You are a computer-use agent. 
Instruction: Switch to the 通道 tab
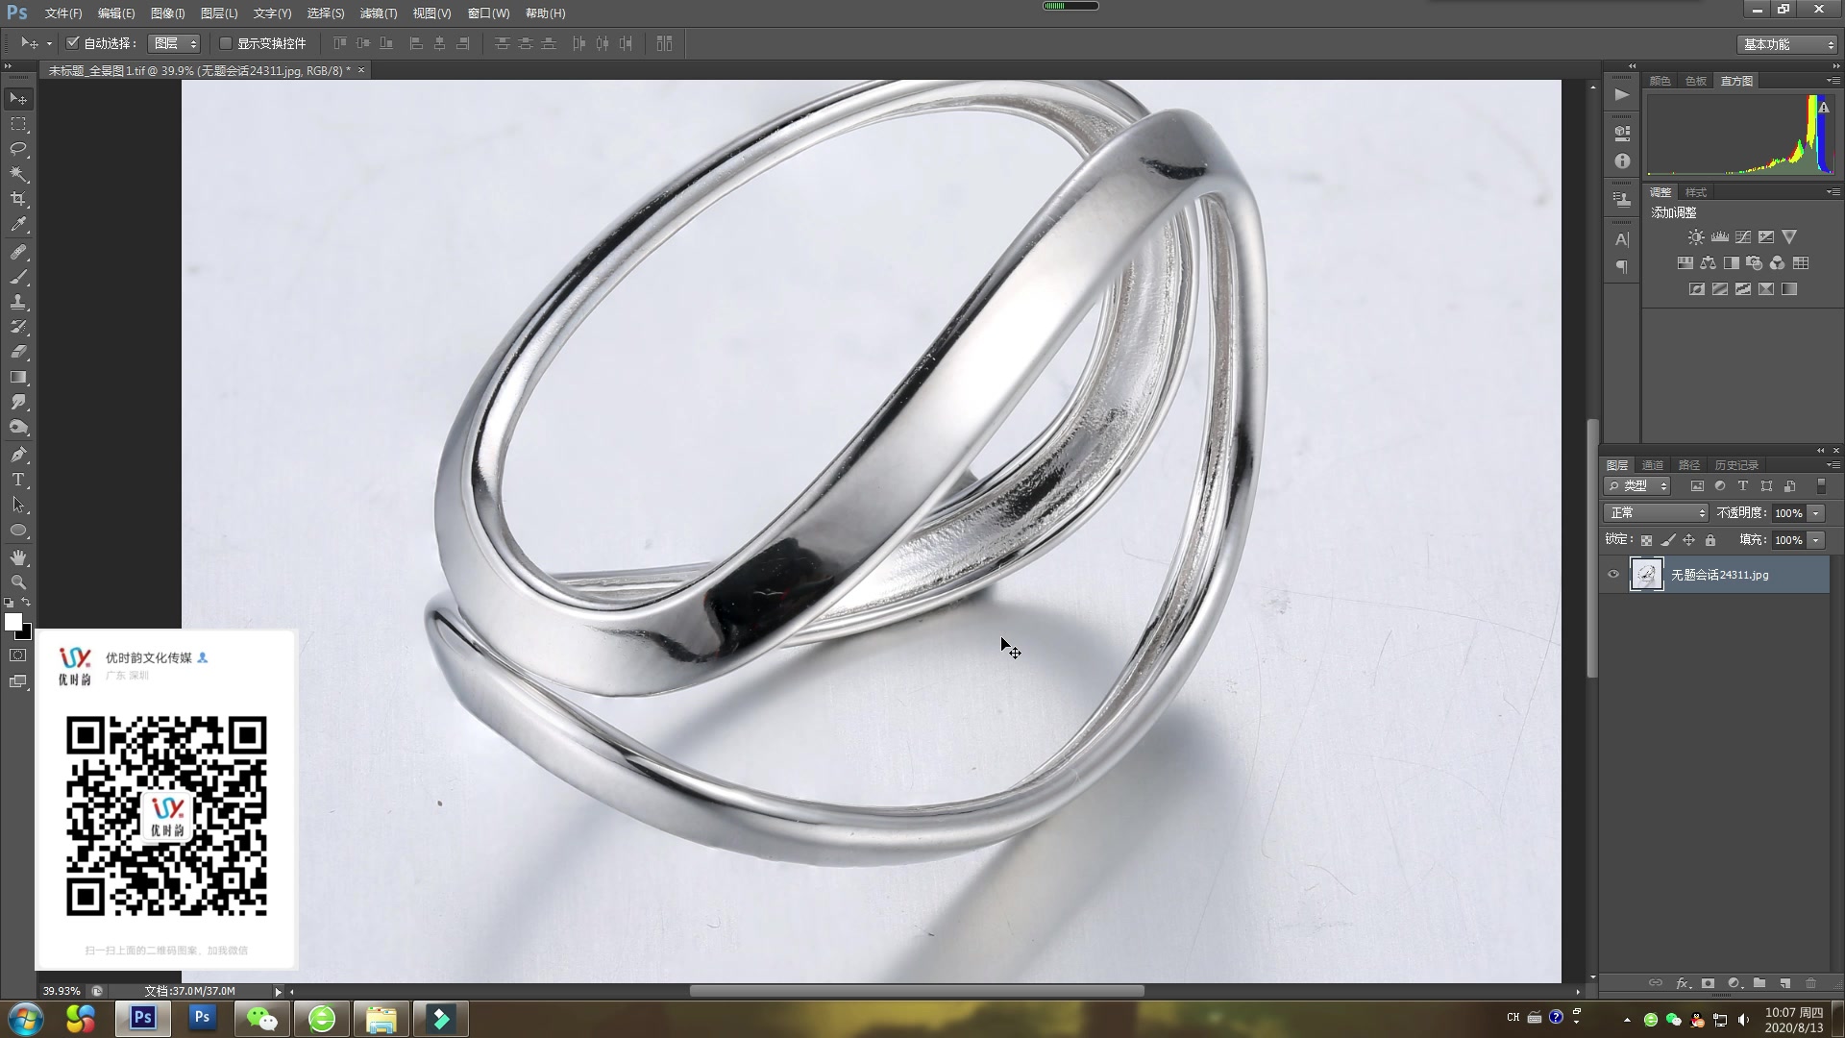1653,465
